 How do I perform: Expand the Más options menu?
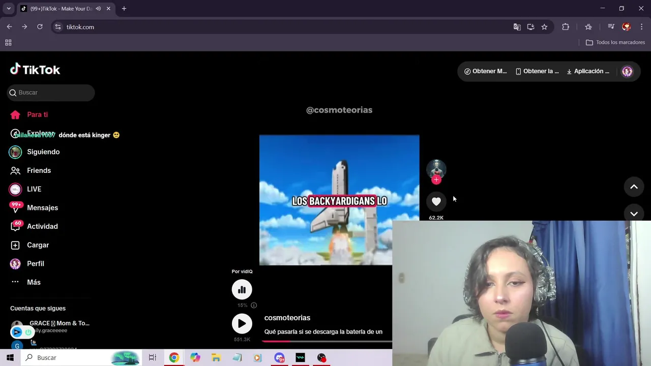coord(25,282)
